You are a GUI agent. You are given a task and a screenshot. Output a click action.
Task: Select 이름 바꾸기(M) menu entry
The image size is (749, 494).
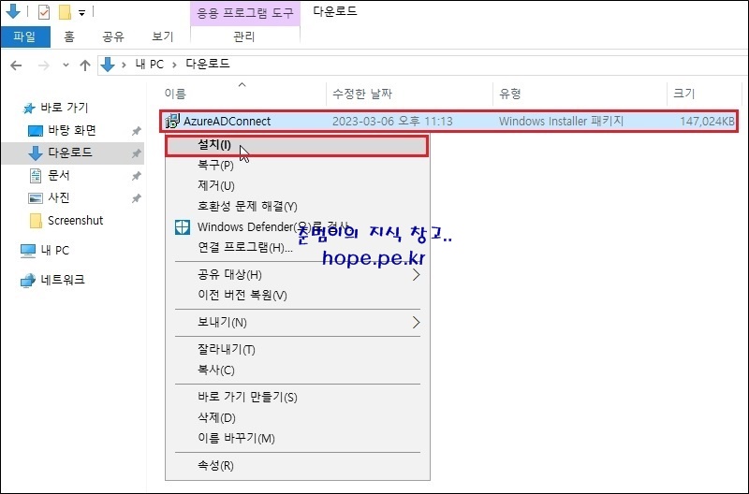coord(297,438)
